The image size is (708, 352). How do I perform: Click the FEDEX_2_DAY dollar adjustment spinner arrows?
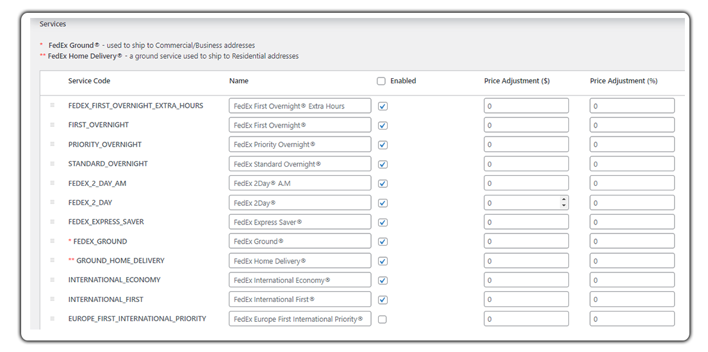pyautogui.click(x=563, y=203)
